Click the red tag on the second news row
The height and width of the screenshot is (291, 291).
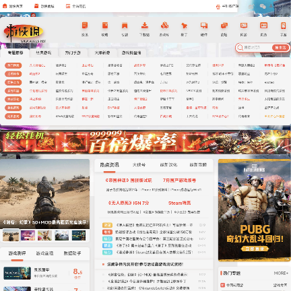coord(107,232)
